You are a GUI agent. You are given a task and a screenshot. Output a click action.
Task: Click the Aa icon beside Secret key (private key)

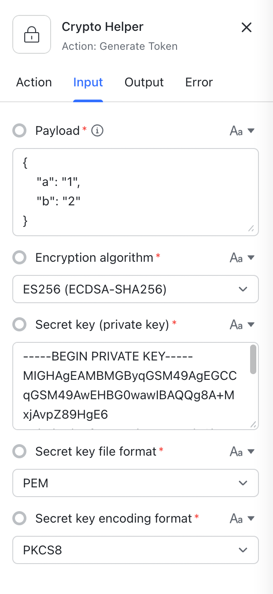coord(236,324)
